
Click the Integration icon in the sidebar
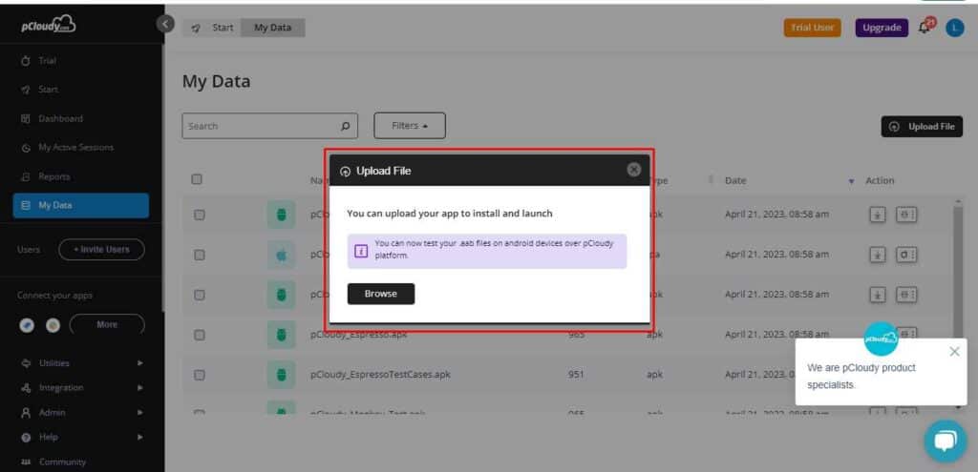(26, 388)
